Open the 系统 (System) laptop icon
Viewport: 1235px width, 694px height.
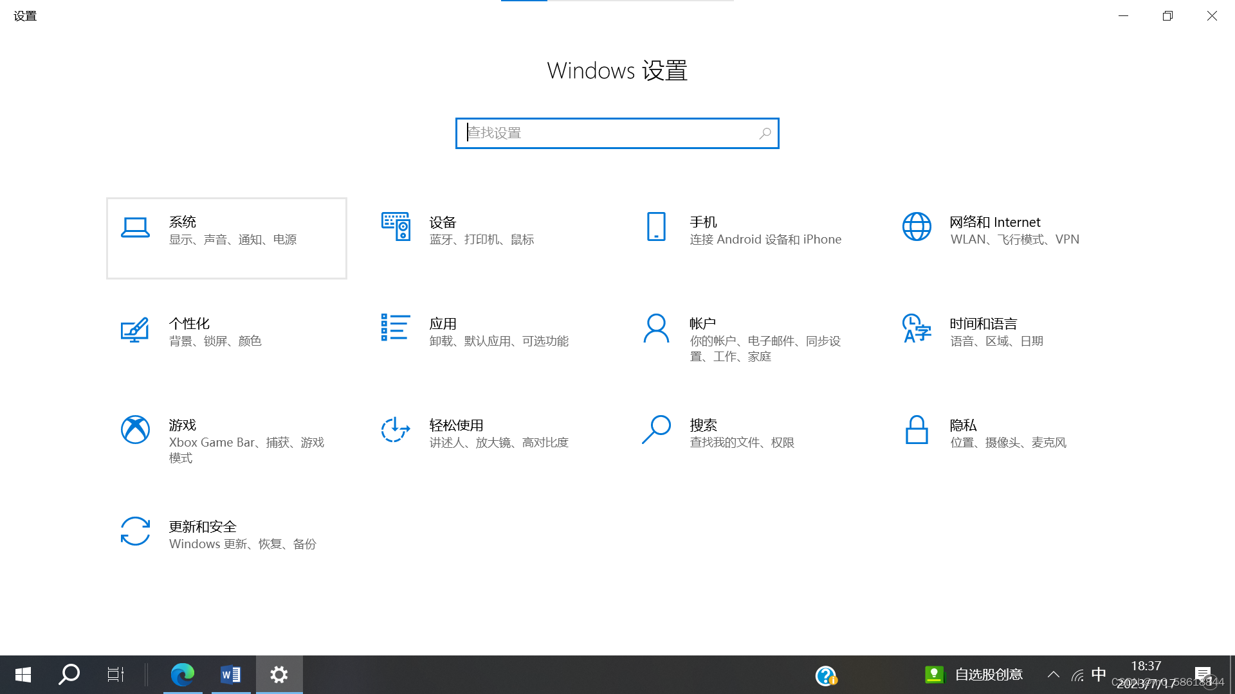click(135, 227)
